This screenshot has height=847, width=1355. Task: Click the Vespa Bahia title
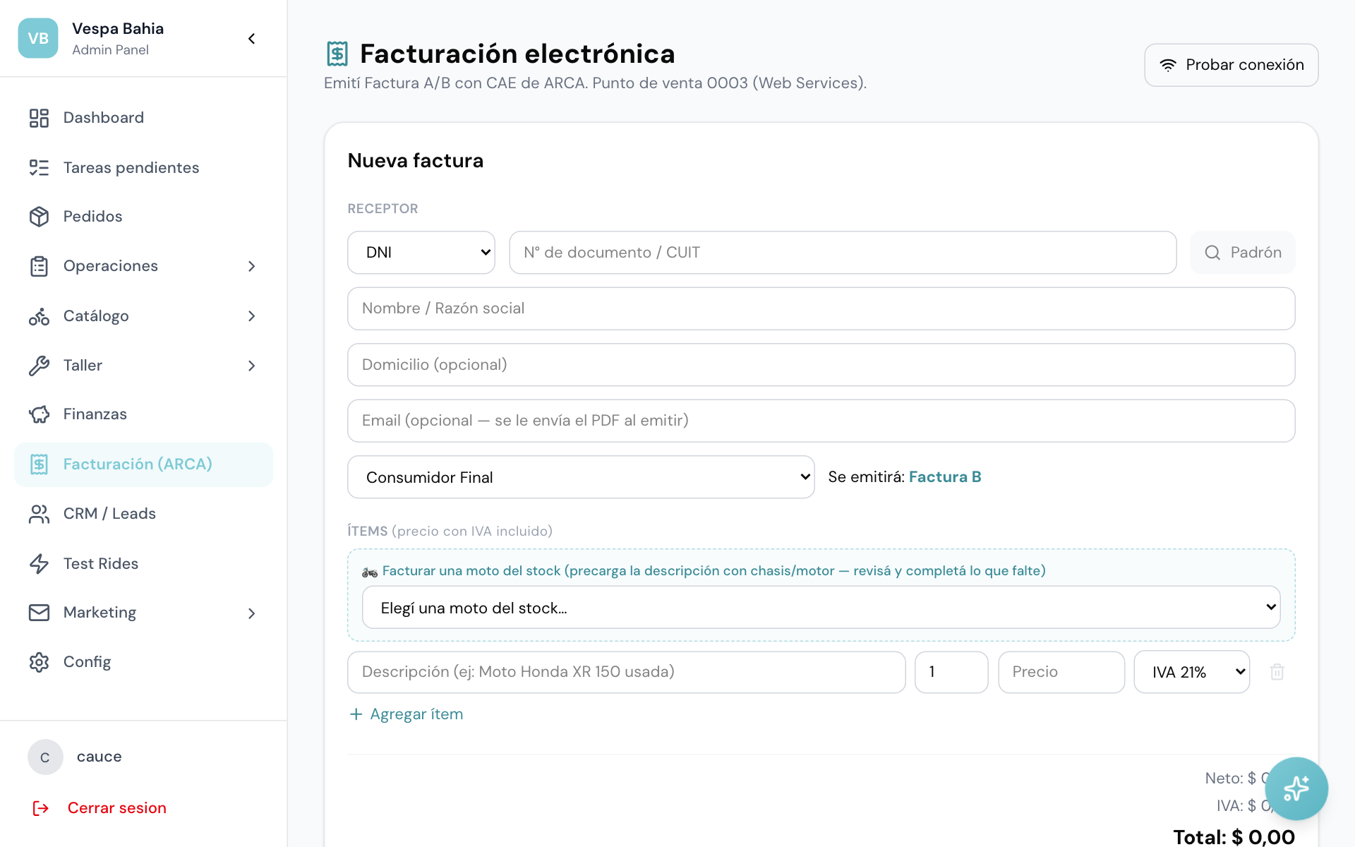[x=118, y=29]
